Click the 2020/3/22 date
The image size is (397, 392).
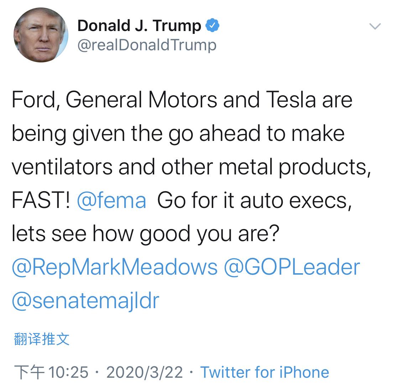[x=145, y=372]
